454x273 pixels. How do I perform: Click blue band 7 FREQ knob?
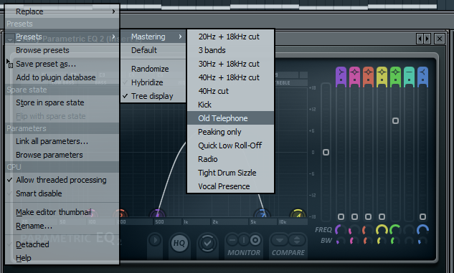(x=422, y=230)
